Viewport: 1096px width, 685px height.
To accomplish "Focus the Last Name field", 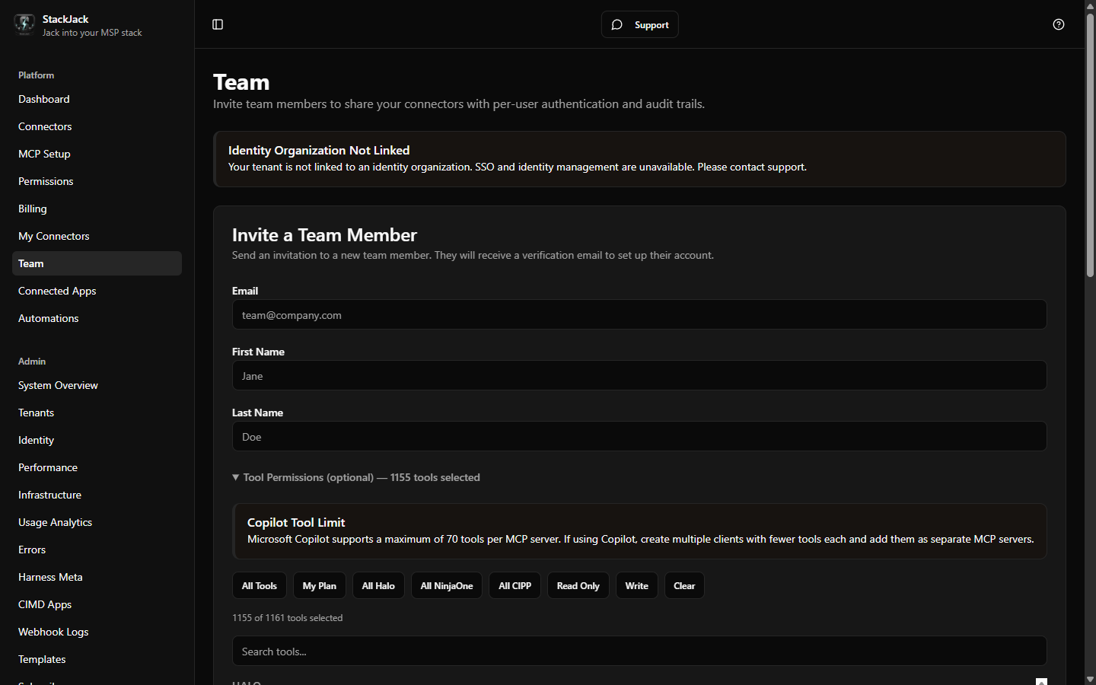I will (639, 436).
